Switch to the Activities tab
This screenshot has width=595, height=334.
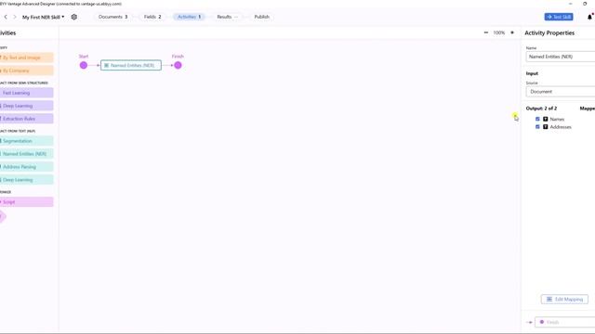[x=189, y=17]
